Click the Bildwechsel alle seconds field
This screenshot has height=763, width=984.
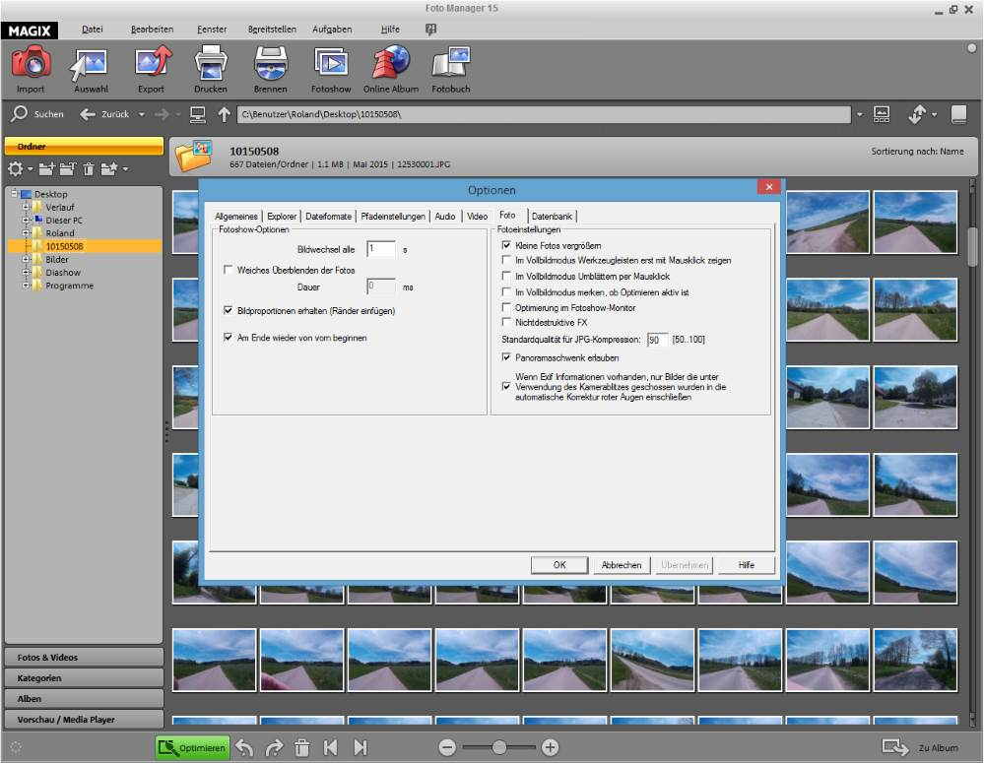(380, 250)
